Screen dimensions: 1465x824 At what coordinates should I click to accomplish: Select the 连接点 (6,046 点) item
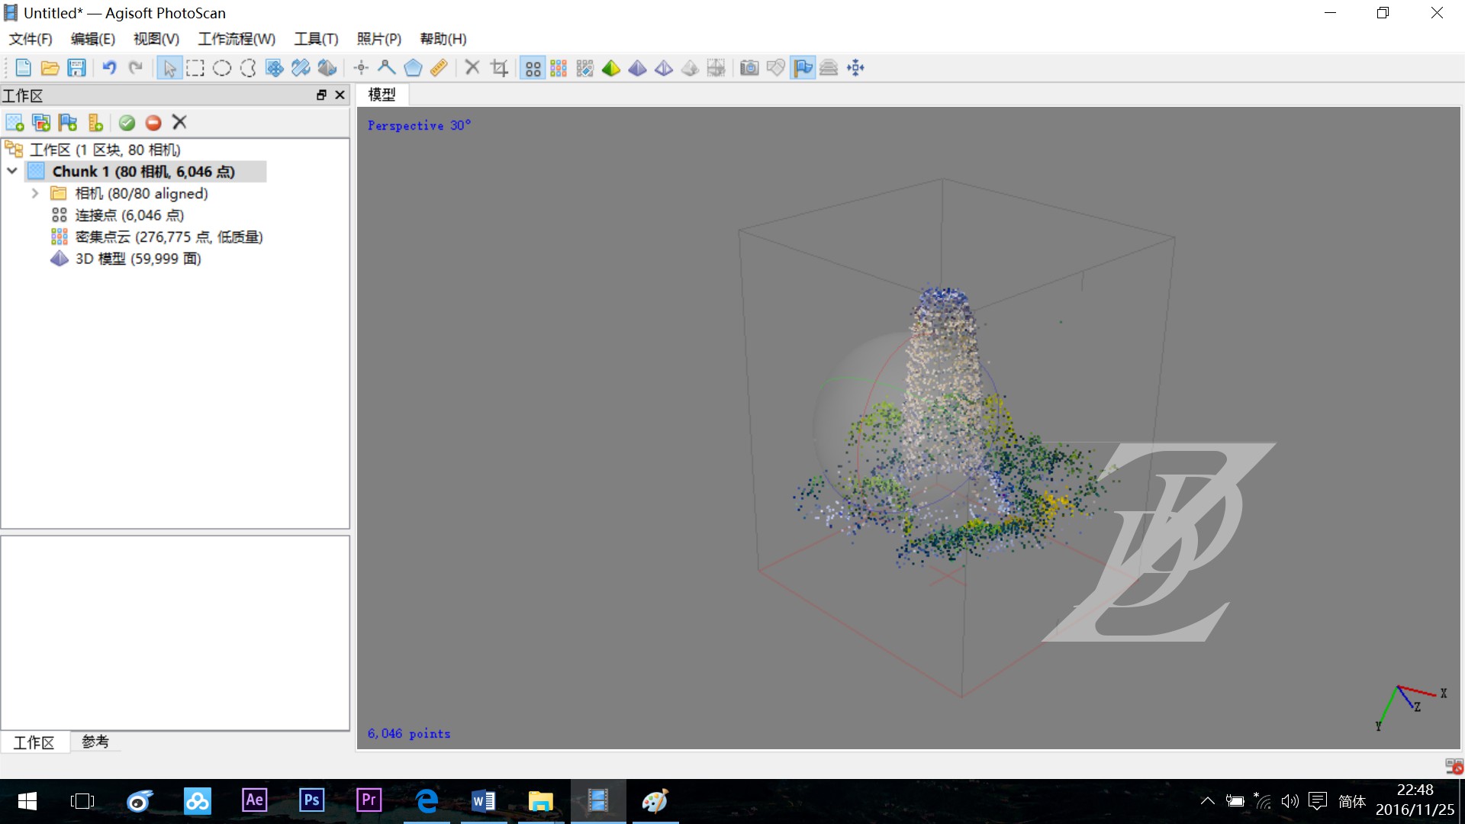pos(129,215)
